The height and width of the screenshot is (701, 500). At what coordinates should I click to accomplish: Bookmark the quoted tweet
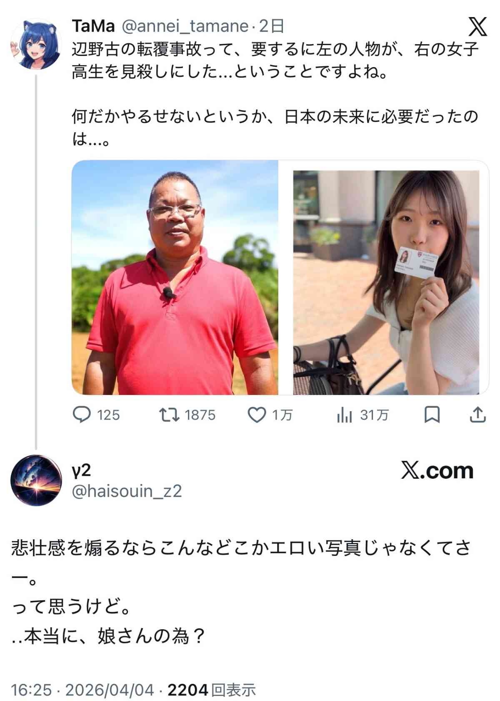pyautogui.click(x=432, y=415)
